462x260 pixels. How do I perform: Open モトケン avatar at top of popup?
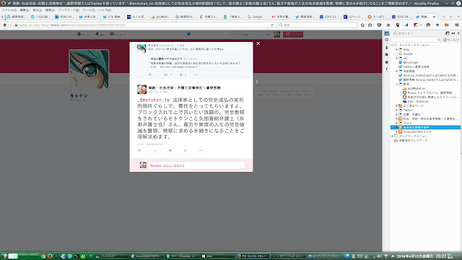point(141,48)
